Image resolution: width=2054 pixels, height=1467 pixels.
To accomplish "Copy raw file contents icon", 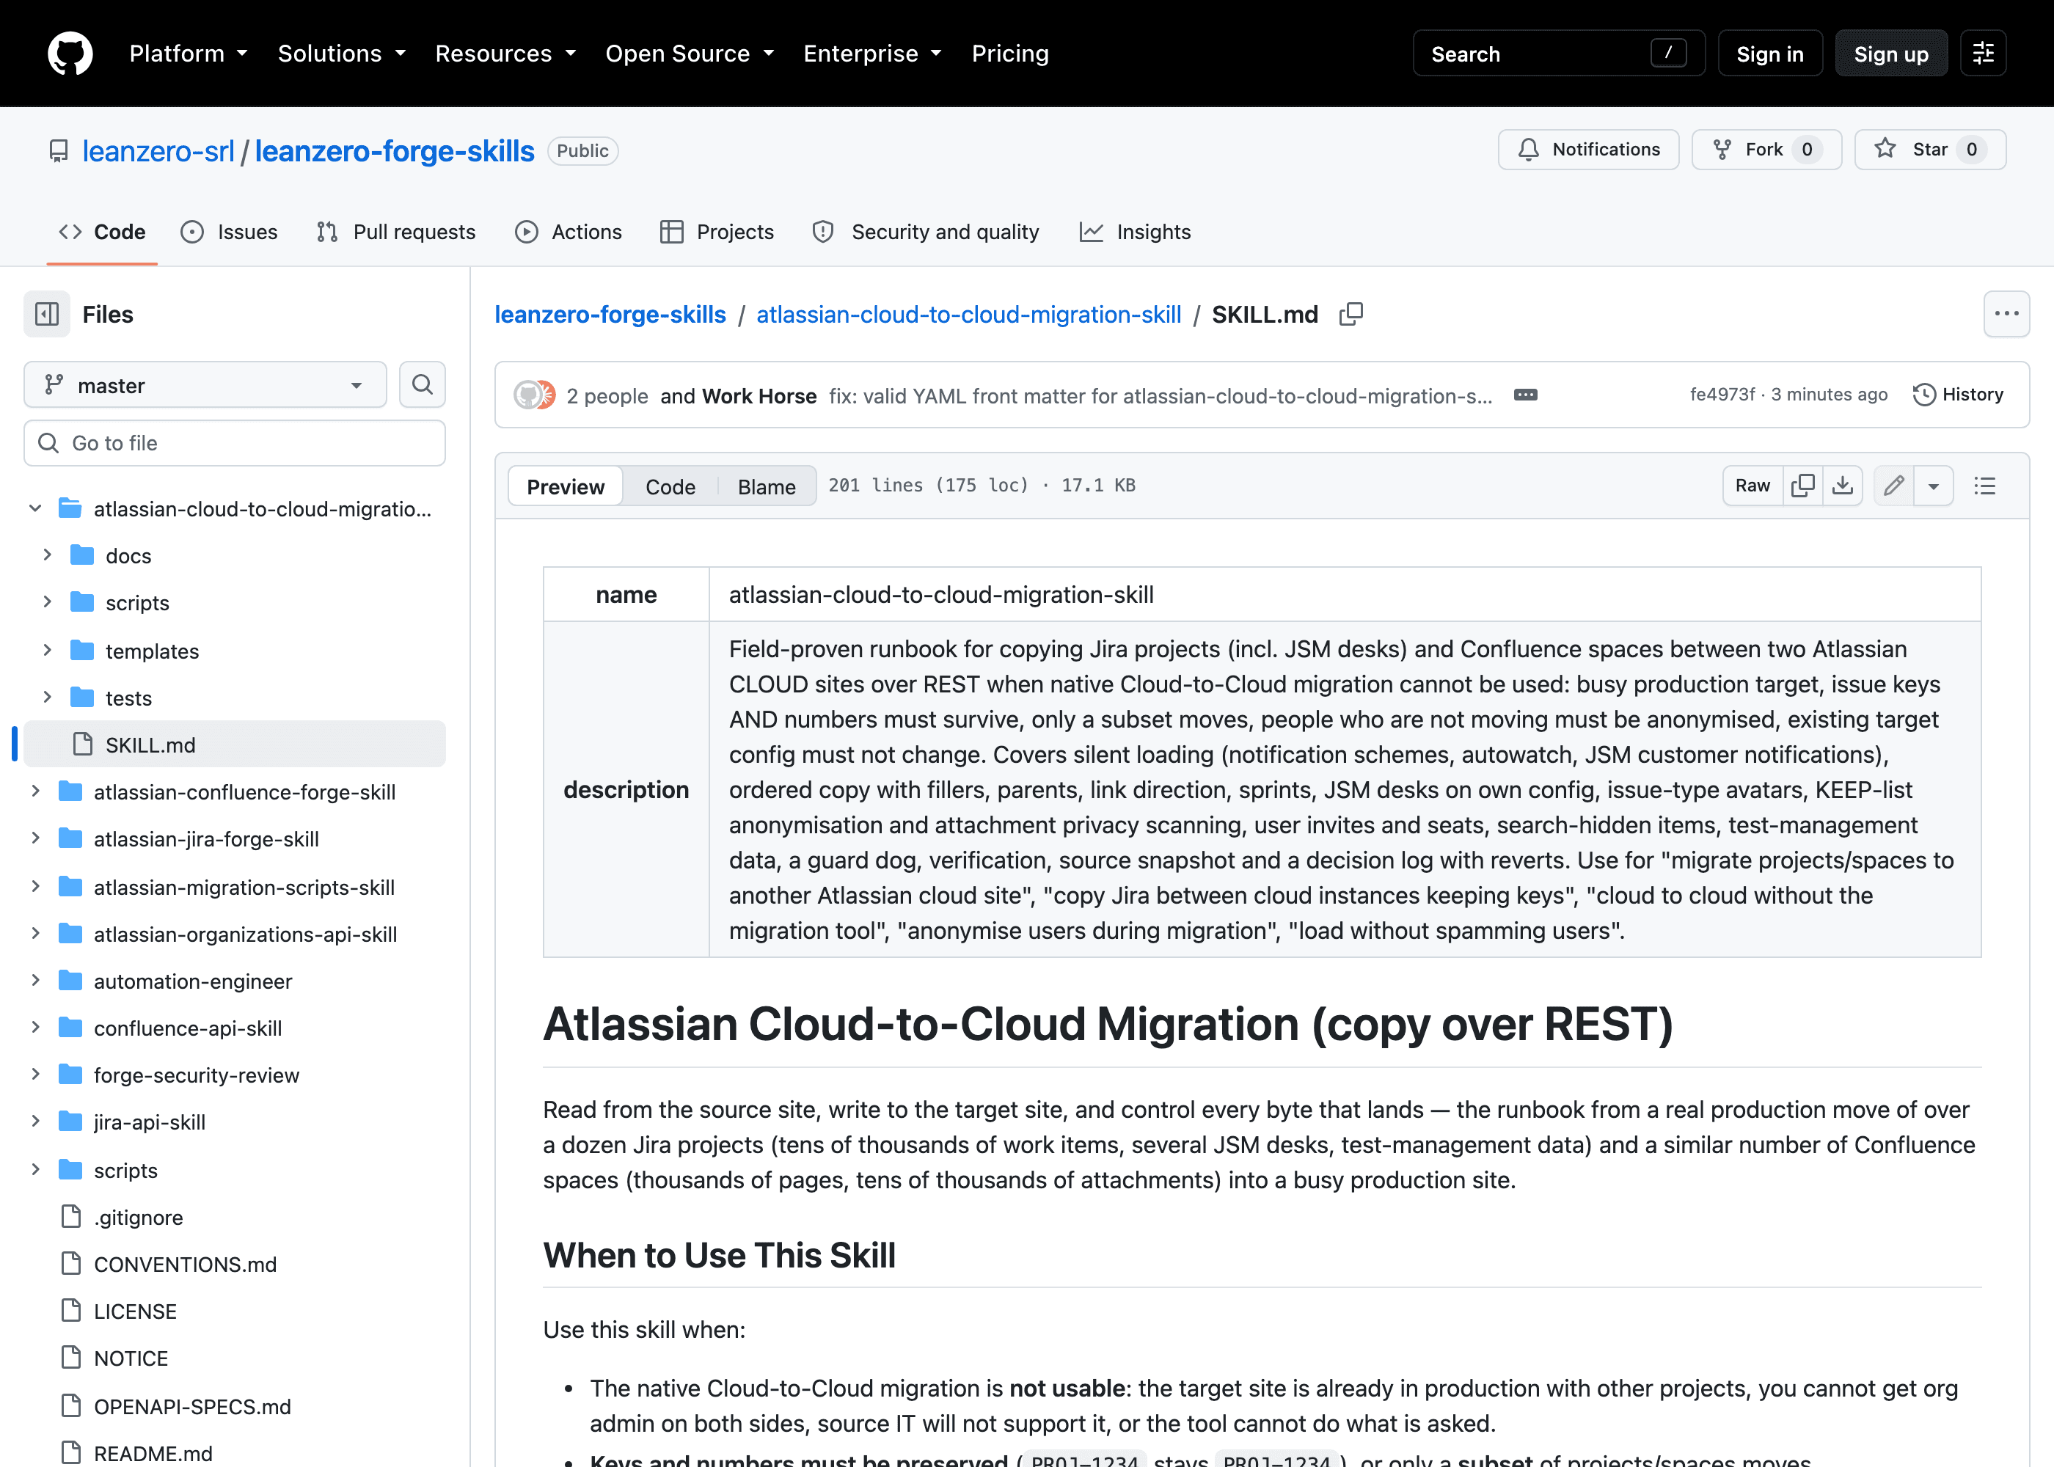I will coord(1803,486).
